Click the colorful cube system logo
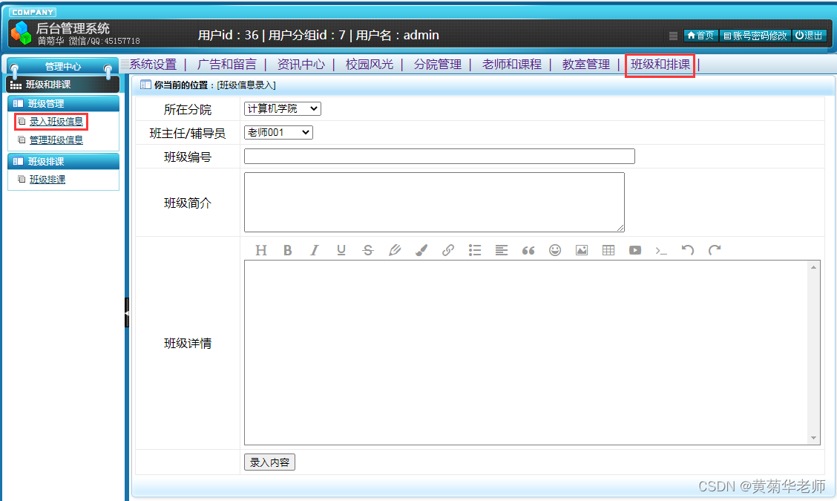This screenshot has height=501, width=837. 22,33
